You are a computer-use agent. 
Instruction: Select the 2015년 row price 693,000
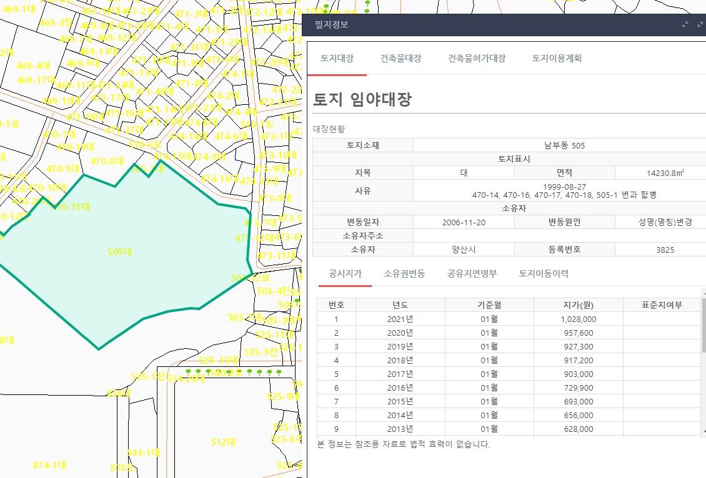point(578,401)
